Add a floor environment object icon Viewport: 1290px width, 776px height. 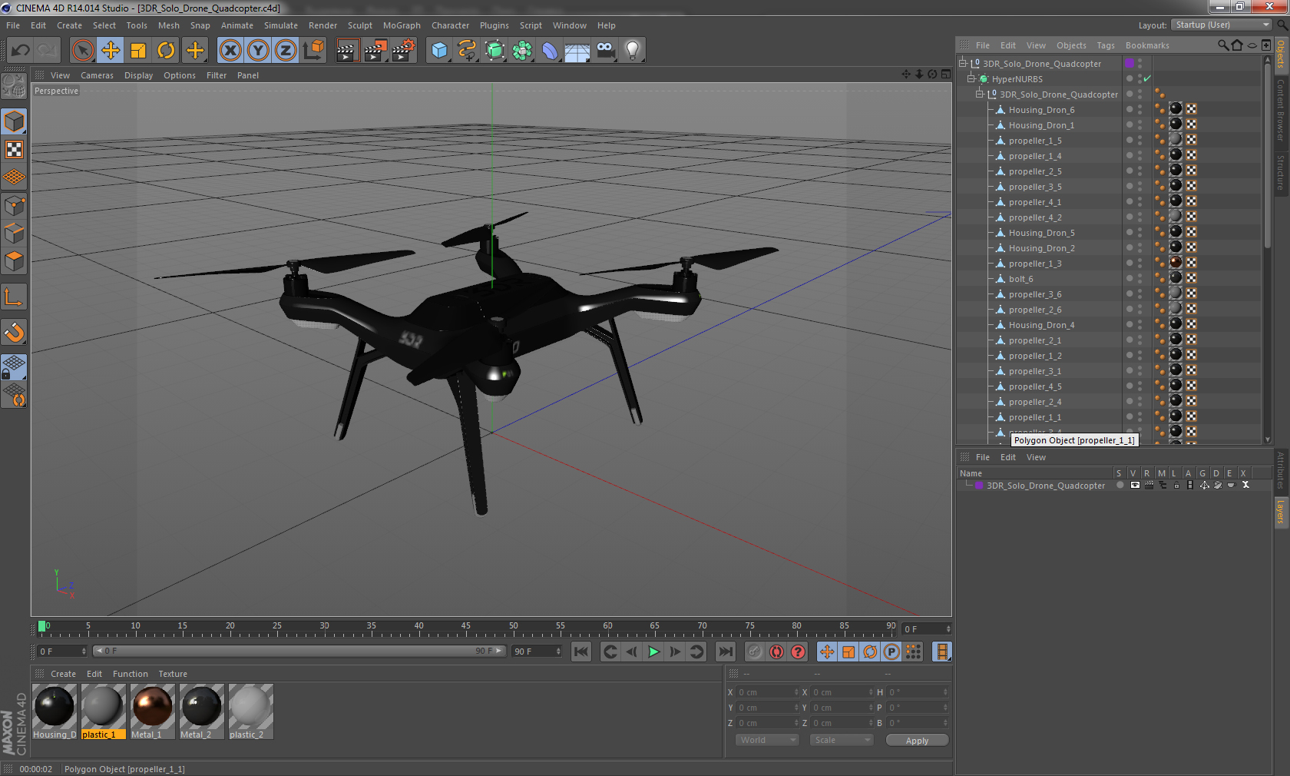tap(577, 51)
